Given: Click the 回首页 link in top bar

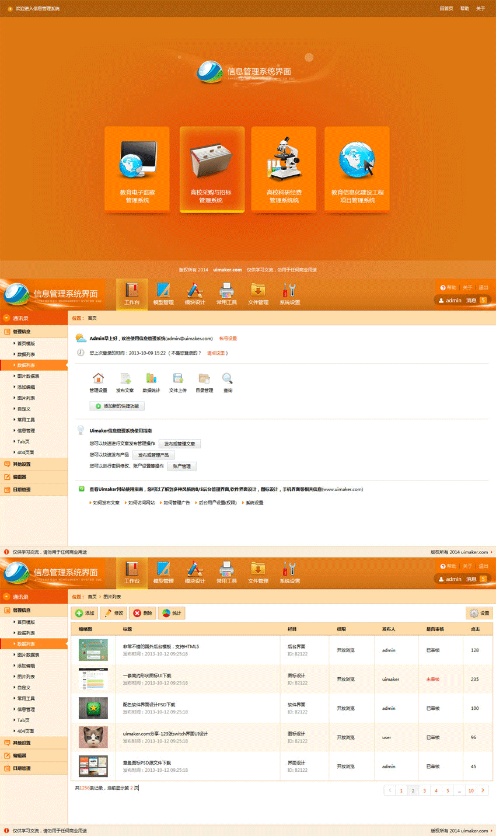Looking at the screenshot, I should pos(446,9).
